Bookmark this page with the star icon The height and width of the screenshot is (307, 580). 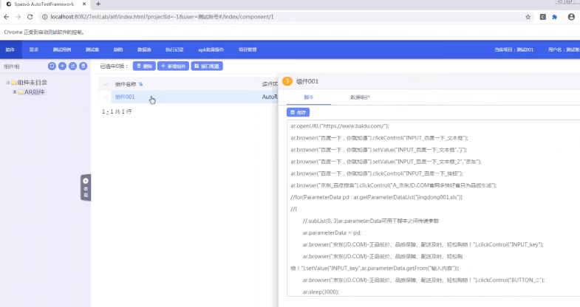click(528, 16)
